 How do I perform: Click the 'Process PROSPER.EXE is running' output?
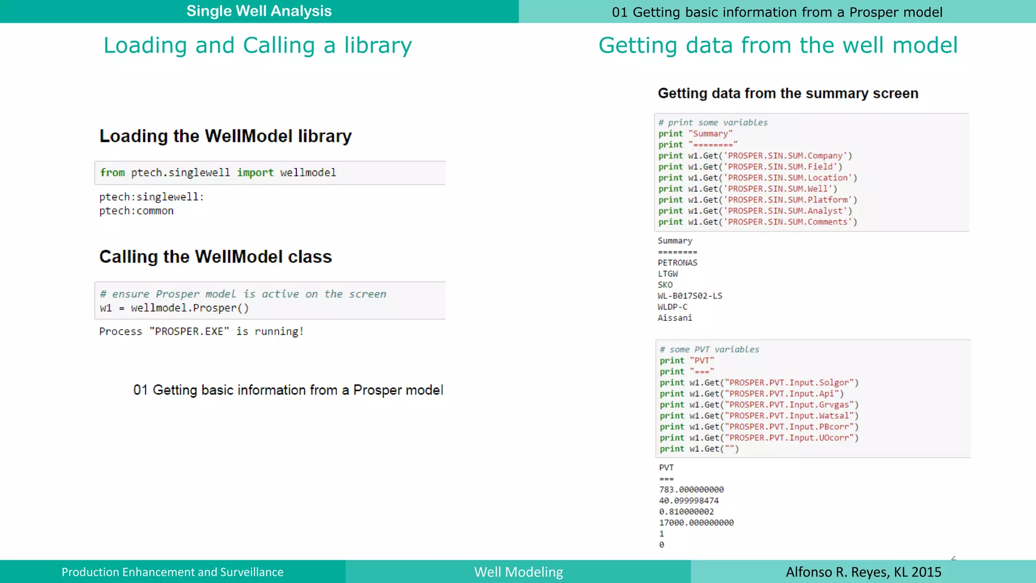201,331
